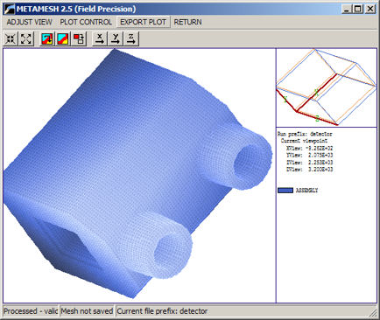380x320 pixels.
Task: Click the RETURN menu item
Action: (187, 22)
